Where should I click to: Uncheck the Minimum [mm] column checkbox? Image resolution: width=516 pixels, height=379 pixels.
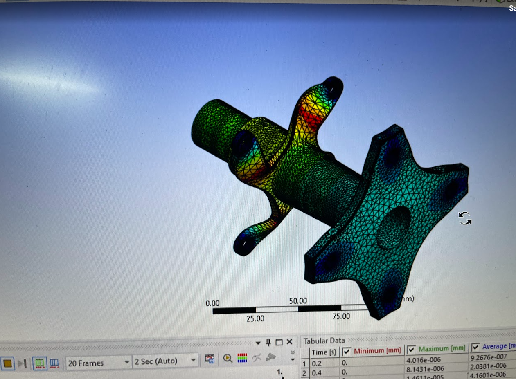pos(346,351)
